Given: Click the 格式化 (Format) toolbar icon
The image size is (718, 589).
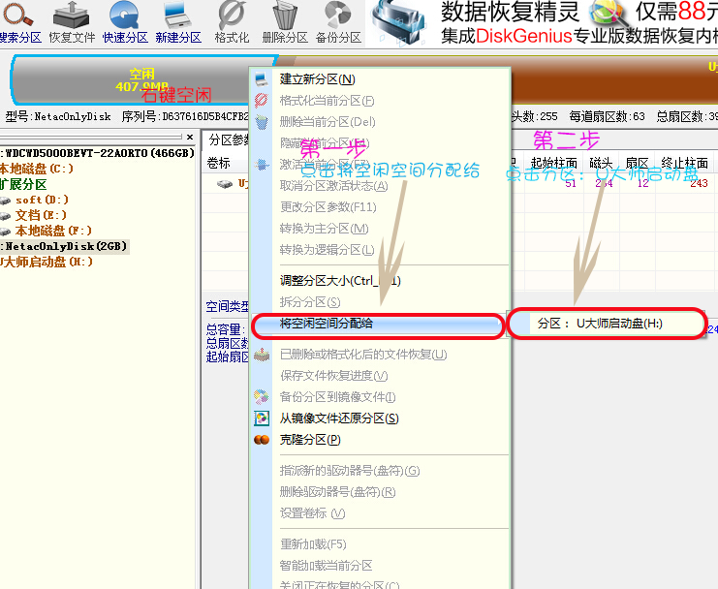Looking at the screenshot, I should point(232,23).
